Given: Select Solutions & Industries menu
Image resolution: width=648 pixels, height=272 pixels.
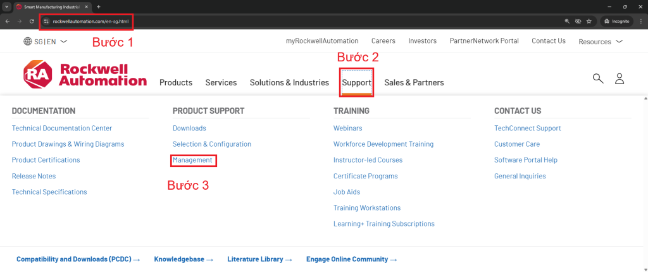Looking at the screenshot, I should point(289,82).
